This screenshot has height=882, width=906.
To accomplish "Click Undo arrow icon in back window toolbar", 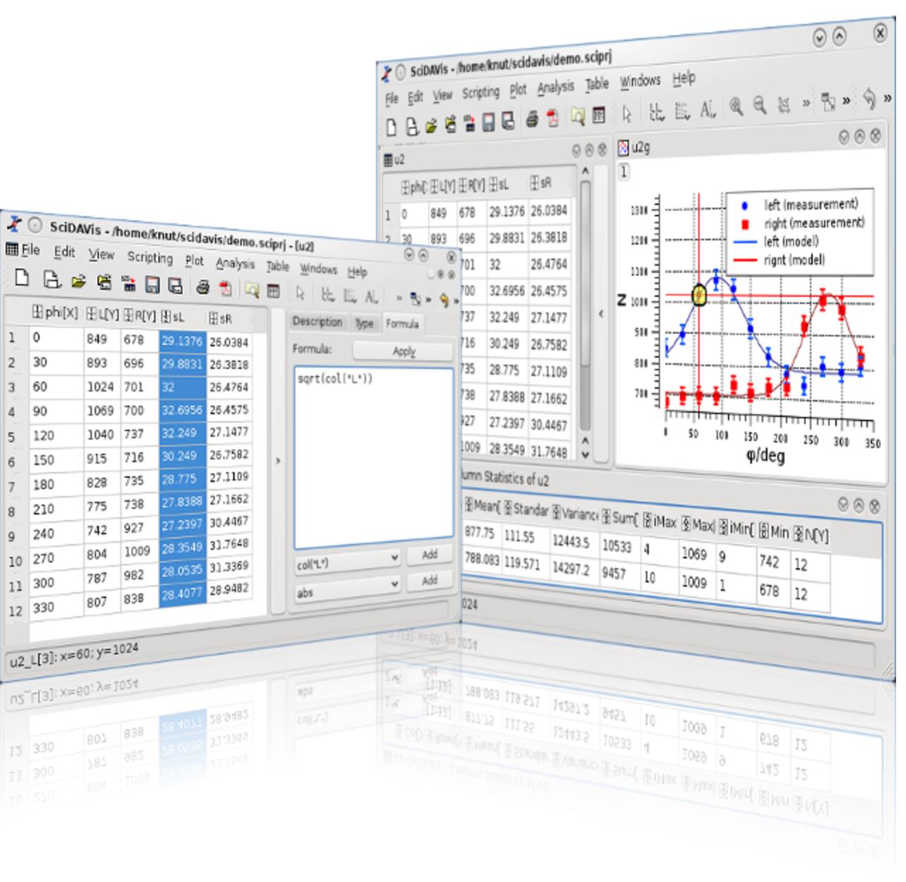I will tap(870, 98).
